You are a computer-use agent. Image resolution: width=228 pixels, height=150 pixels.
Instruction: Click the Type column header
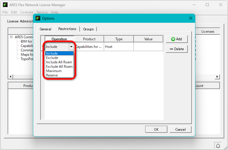coord(119,39)
